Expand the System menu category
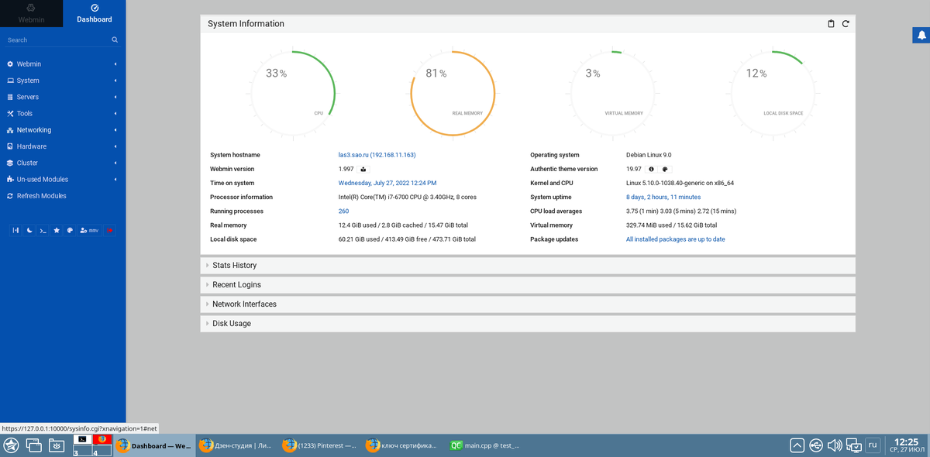 [63, 81]
